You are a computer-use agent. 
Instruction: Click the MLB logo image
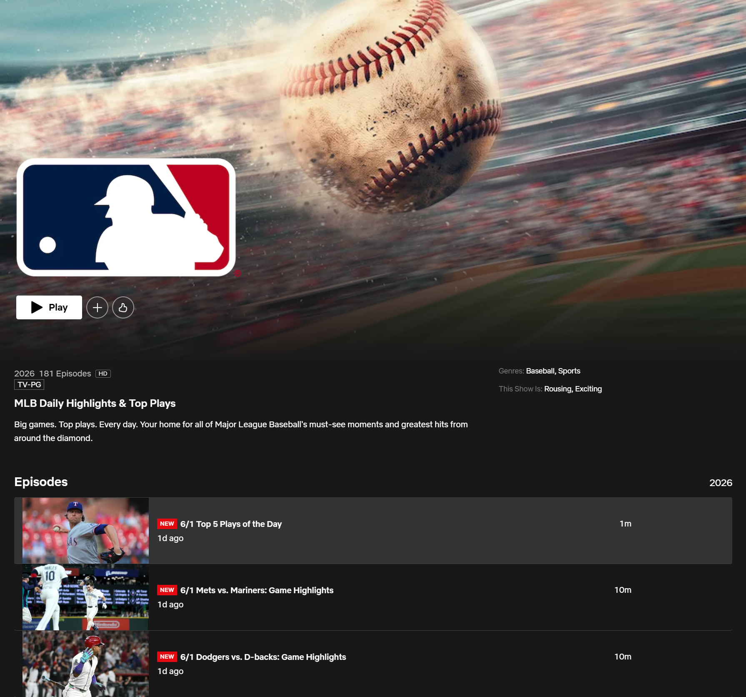pyautogui.click(x=126, y=217)
